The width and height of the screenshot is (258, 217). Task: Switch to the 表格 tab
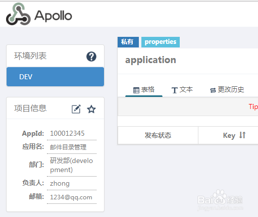[144, 90]
